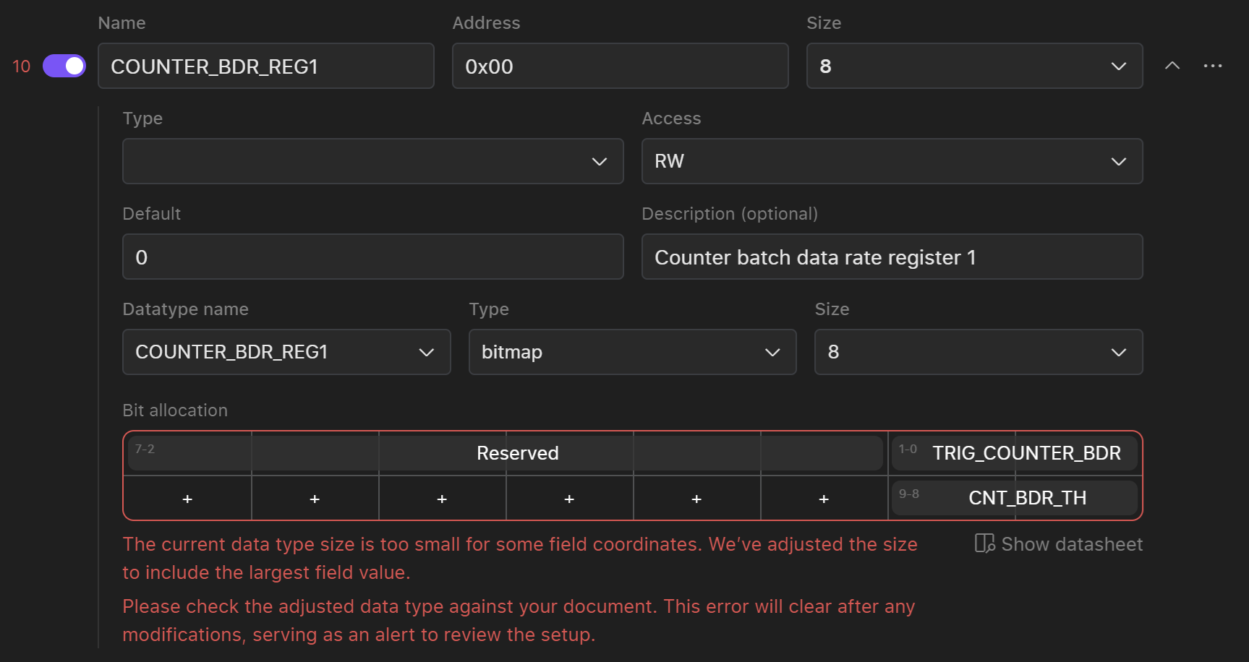The height and width of the screenshot is (662, 1249).
Task: Select the TRIG_COUNTER_BDR bit field
Action: pos(1026,452)
